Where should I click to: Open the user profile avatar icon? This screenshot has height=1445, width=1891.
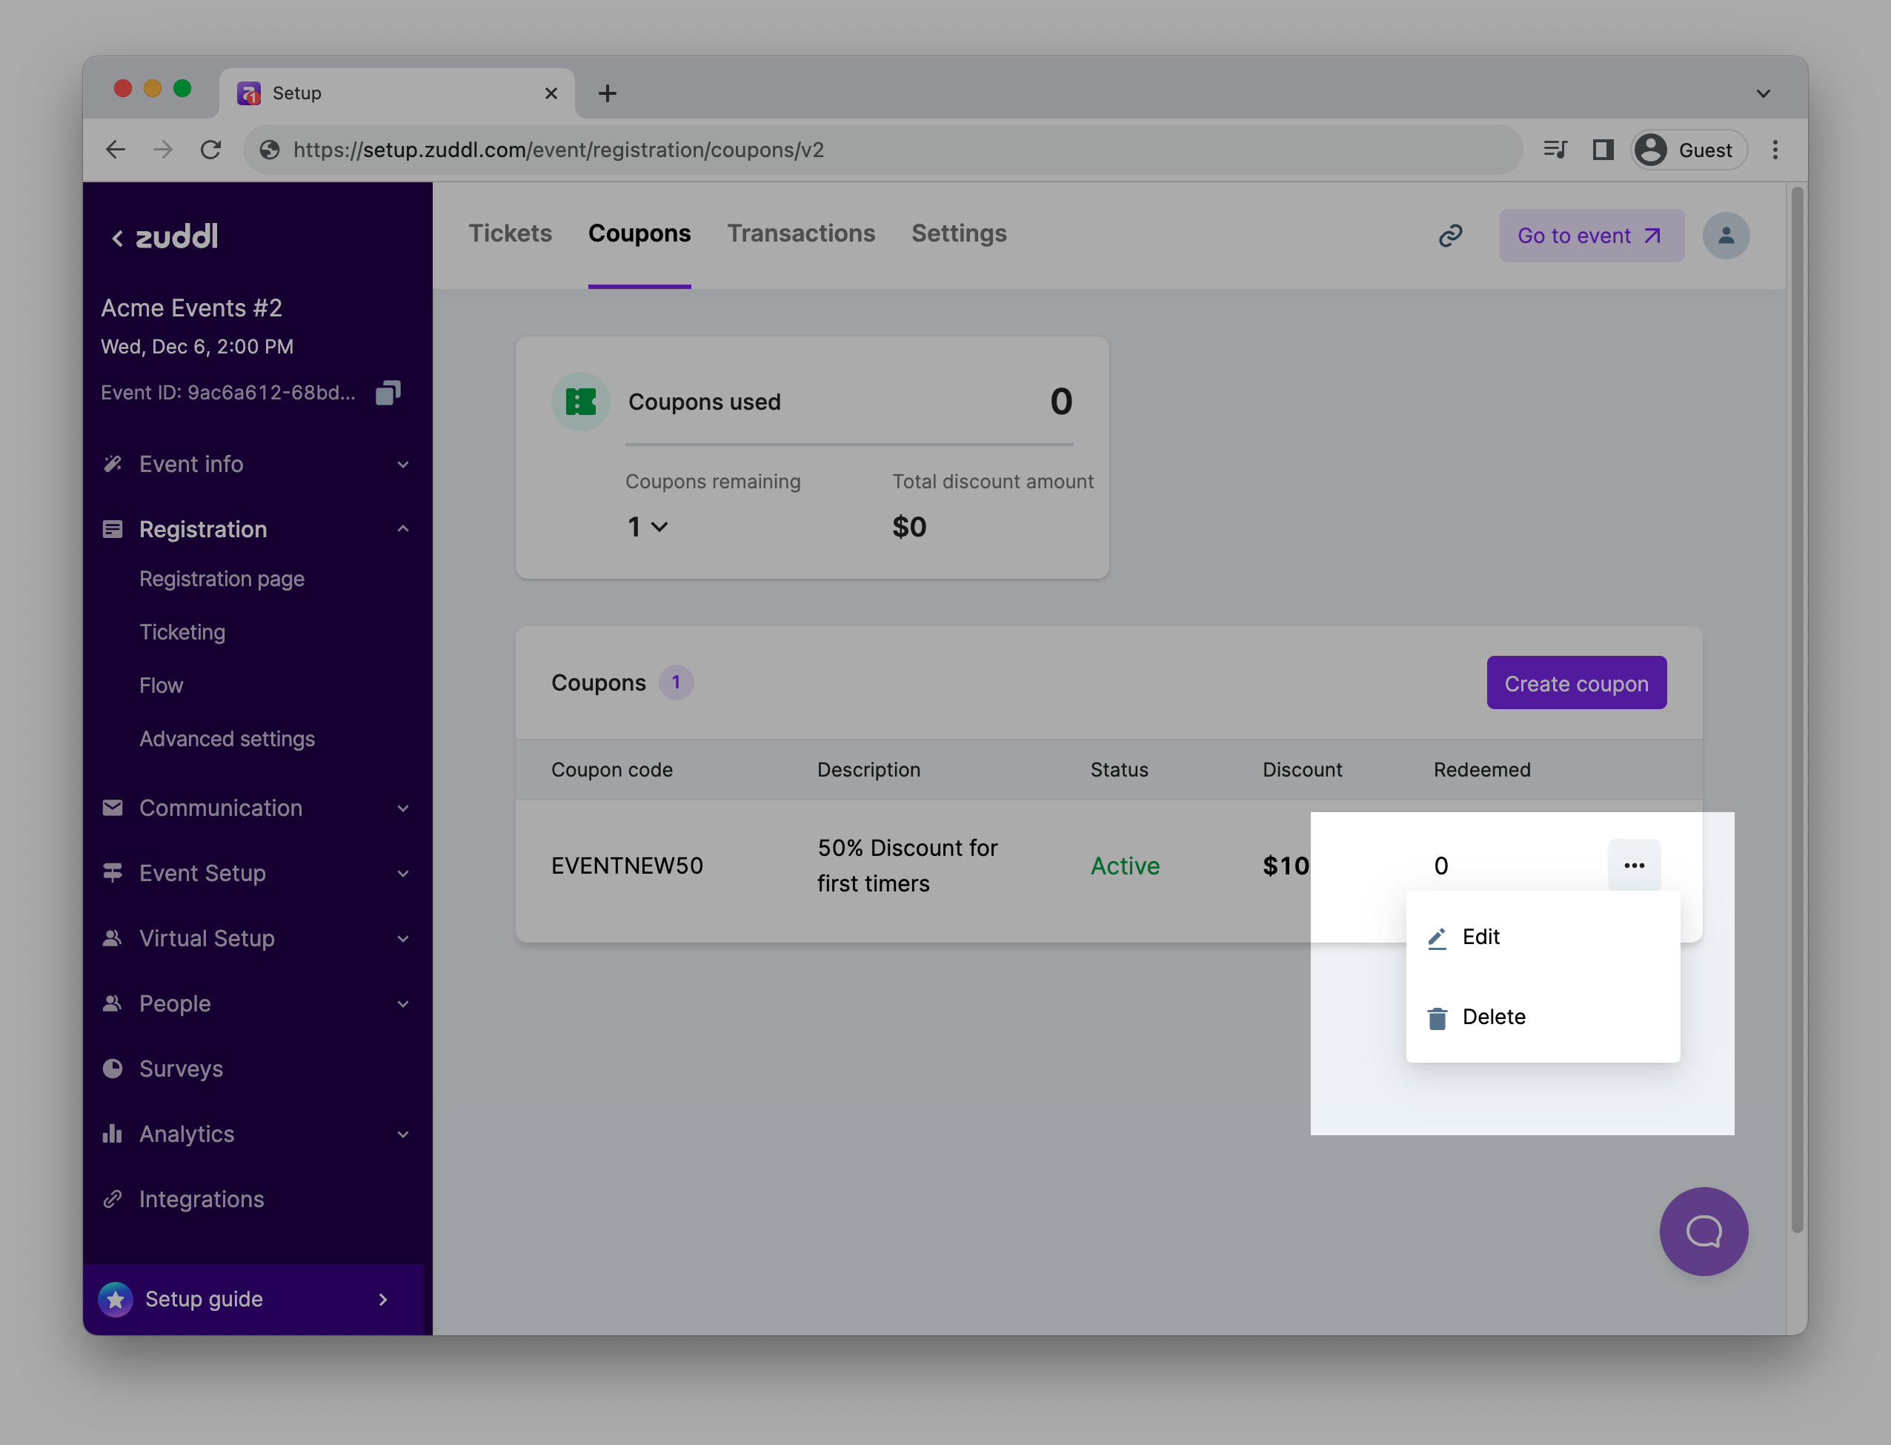tap(1725, 236)
